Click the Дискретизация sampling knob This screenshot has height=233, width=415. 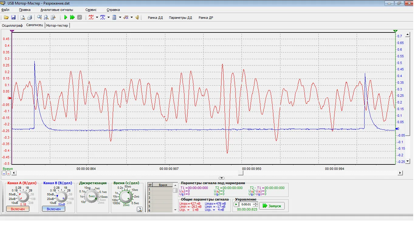91,197
